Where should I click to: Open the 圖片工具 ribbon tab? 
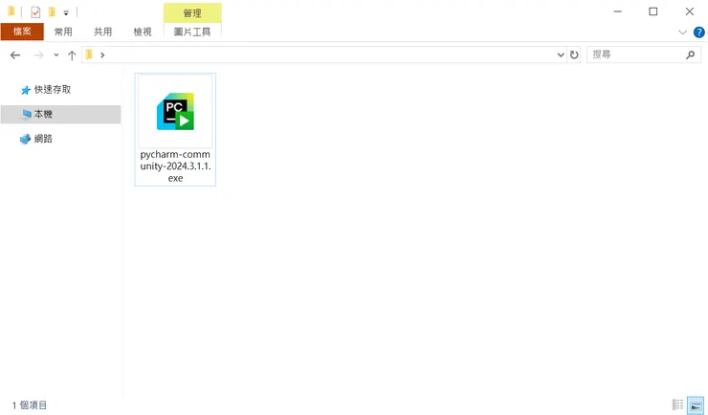[x=192, y=32]
